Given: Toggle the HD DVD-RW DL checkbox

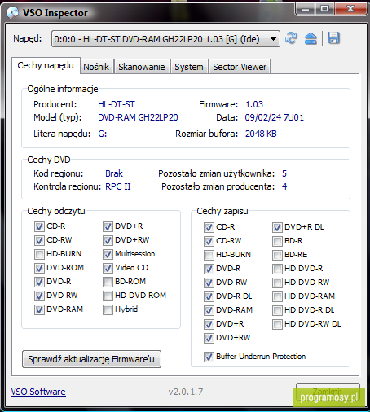Looking at the screenshot, I should (277, 324).
